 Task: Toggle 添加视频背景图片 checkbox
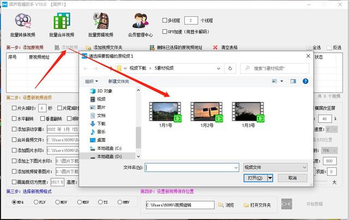pyautogui.click(x=14, y=172)
